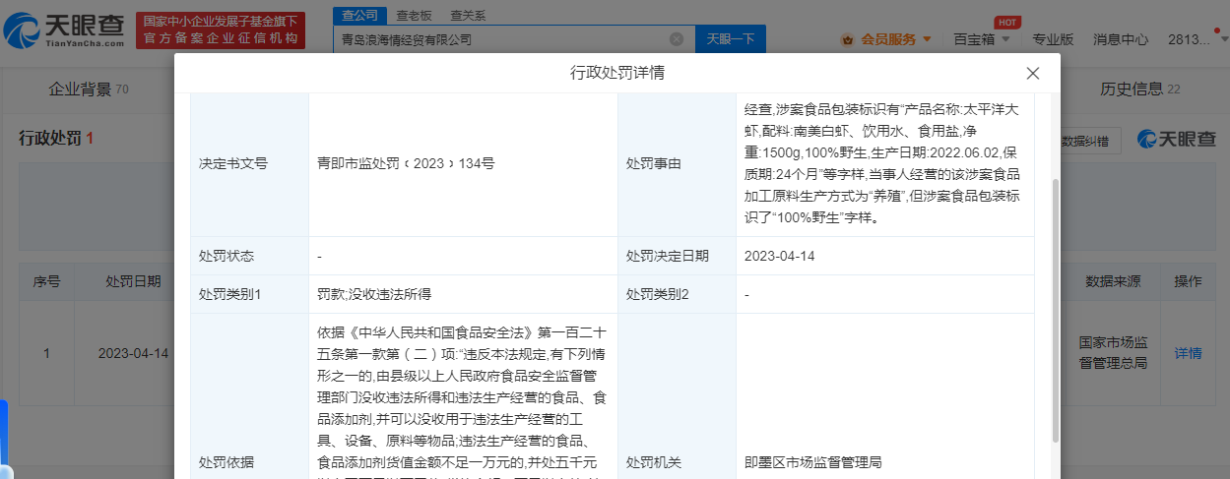Select the 查公司 search tab
The image size is (1230, 479).
(x=357, y=16)
